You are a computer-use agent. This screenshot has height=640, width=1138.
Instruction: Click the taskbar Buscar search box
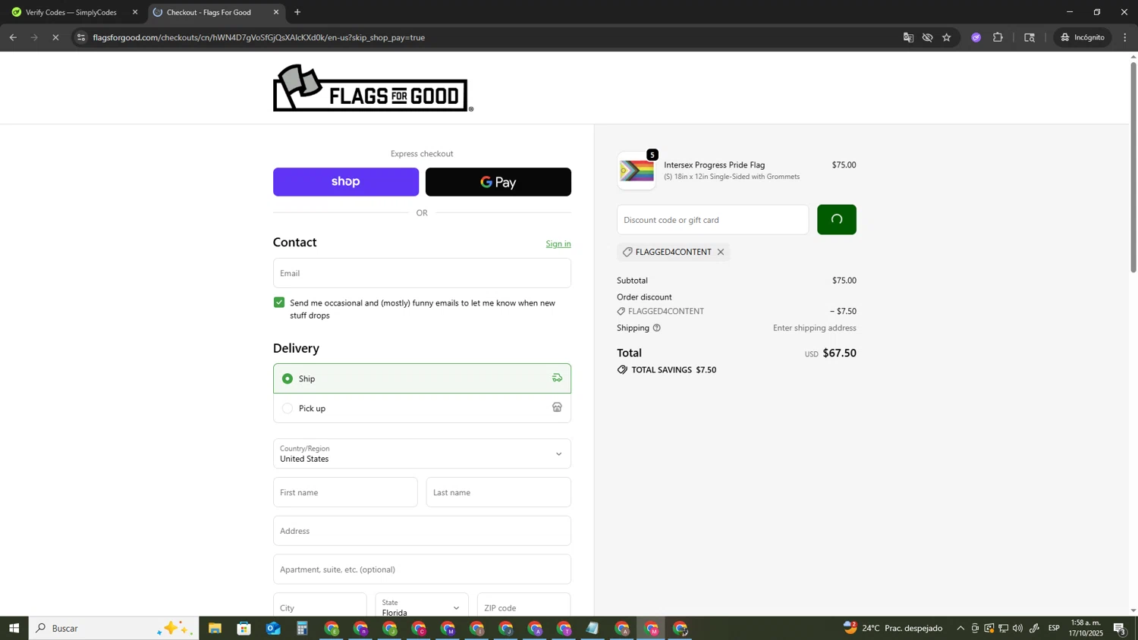click(x=114, y=628)
